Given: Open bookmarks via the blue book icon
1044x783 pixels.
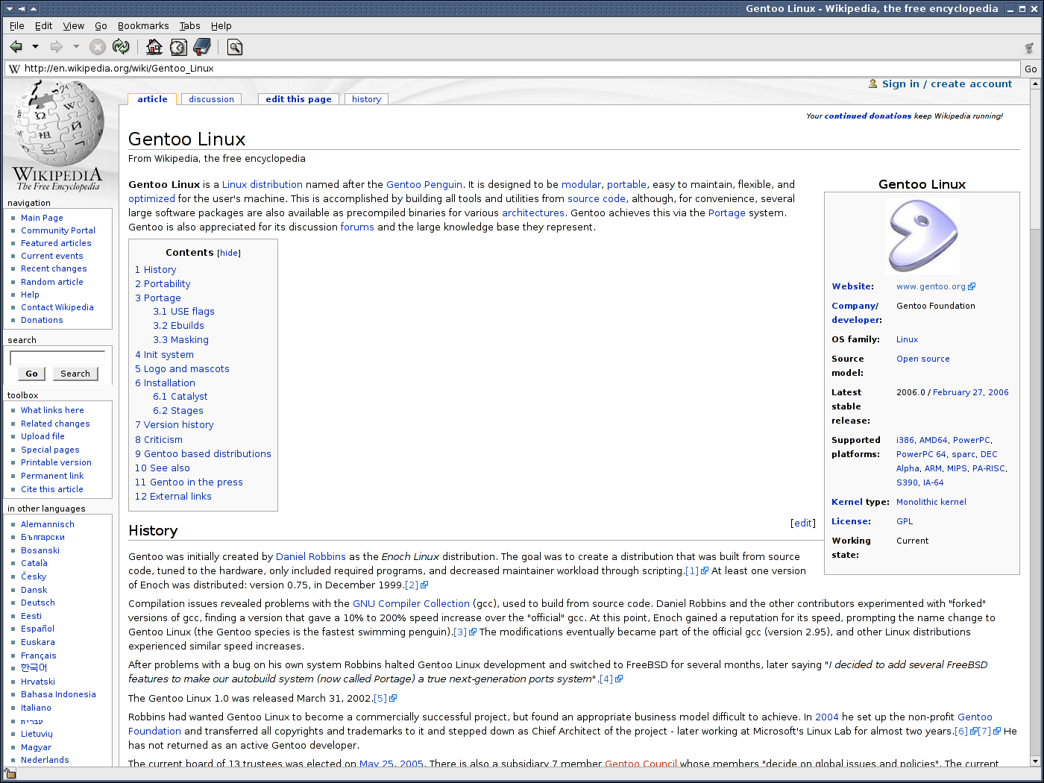Looking at the screenshot, I should (201, 47).
